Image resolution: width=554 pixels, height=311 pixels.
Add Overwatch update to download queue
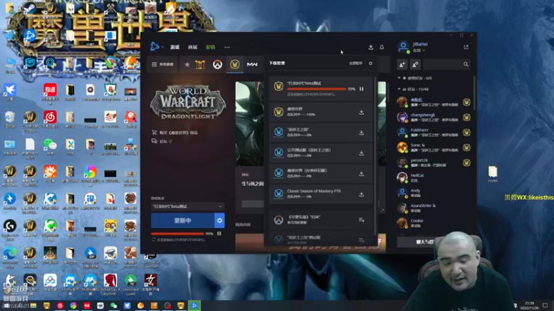[x=361, y=220]
